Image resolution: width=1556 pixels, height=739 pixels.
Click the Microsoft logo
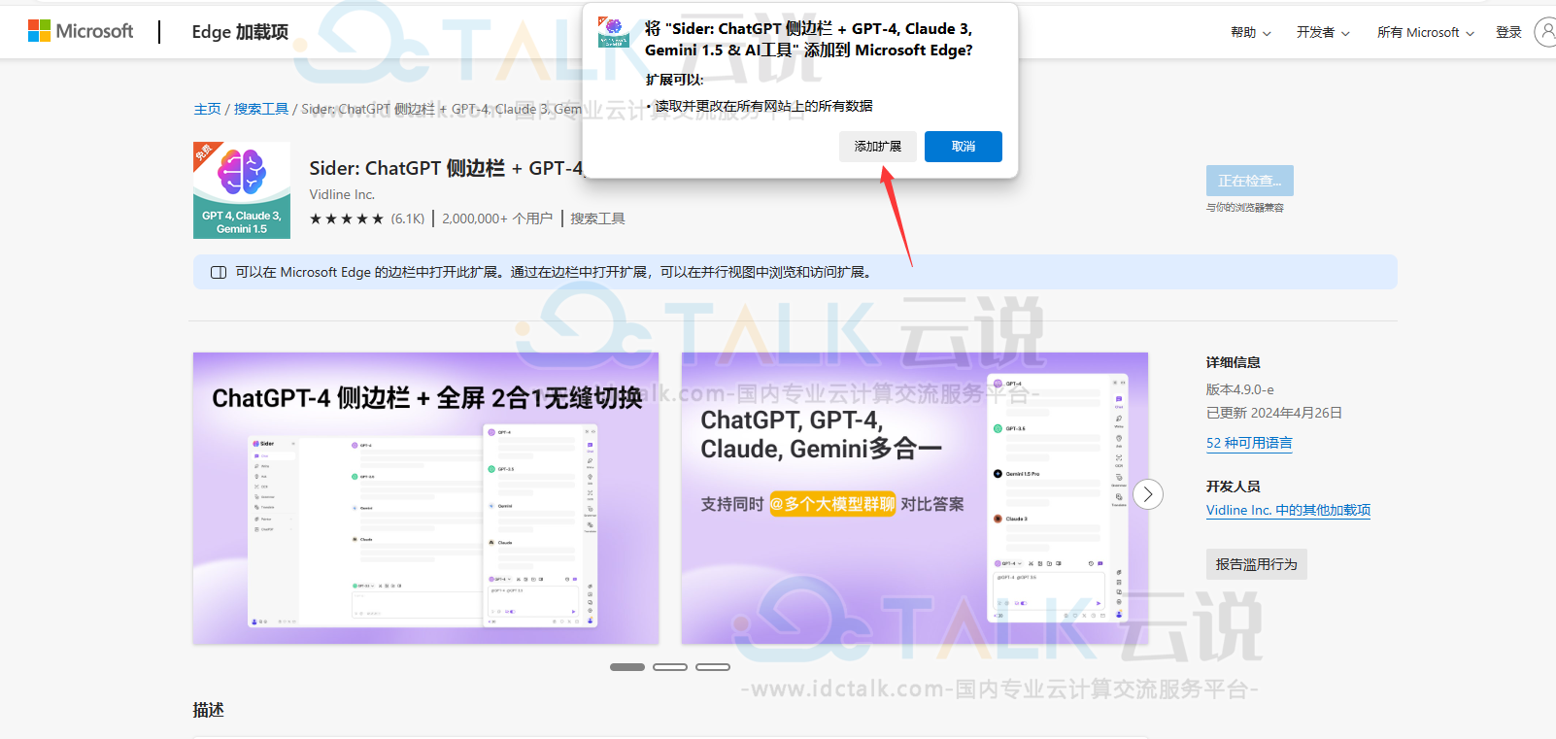(x=80, y=31)
